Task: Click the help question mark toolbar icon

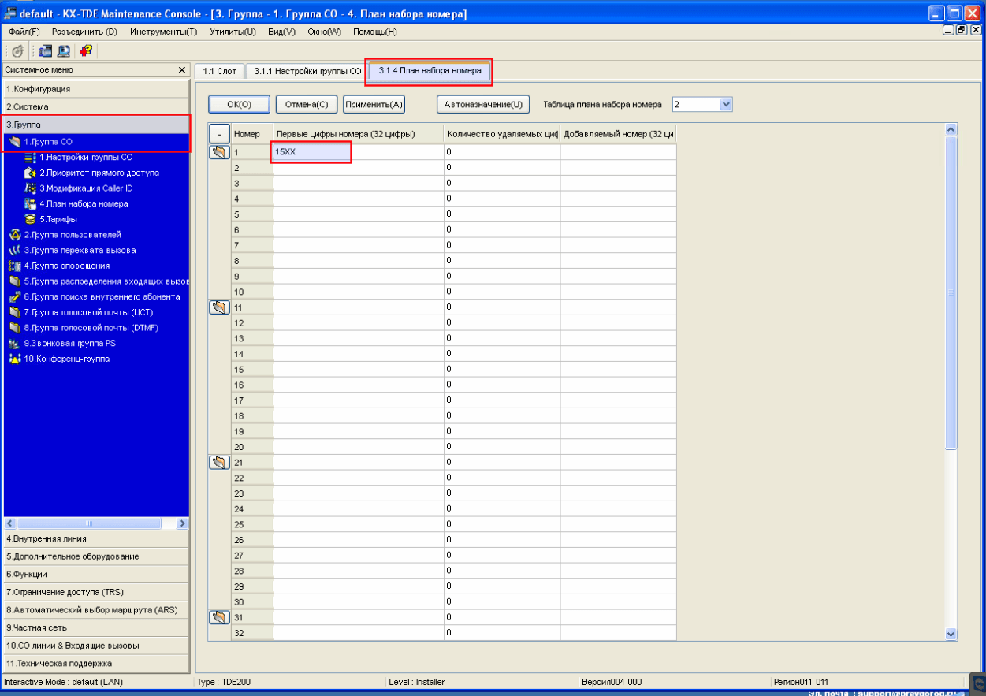Action: pos(86,50)
